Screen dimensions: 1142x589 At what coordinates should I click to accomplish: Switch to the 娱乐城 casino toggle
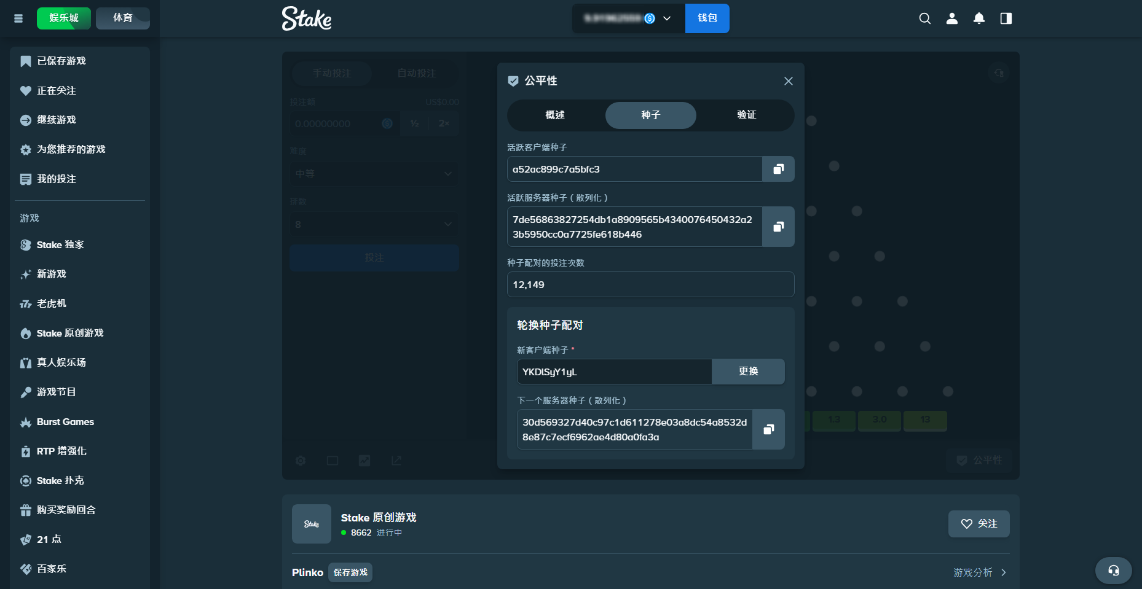pos(64,18)
